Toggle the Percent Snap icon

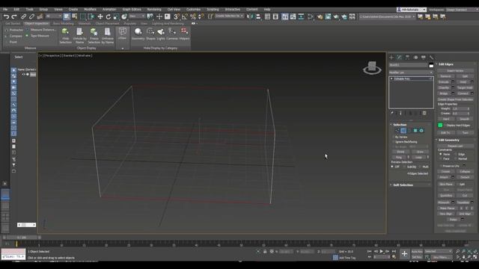point(193,16)
